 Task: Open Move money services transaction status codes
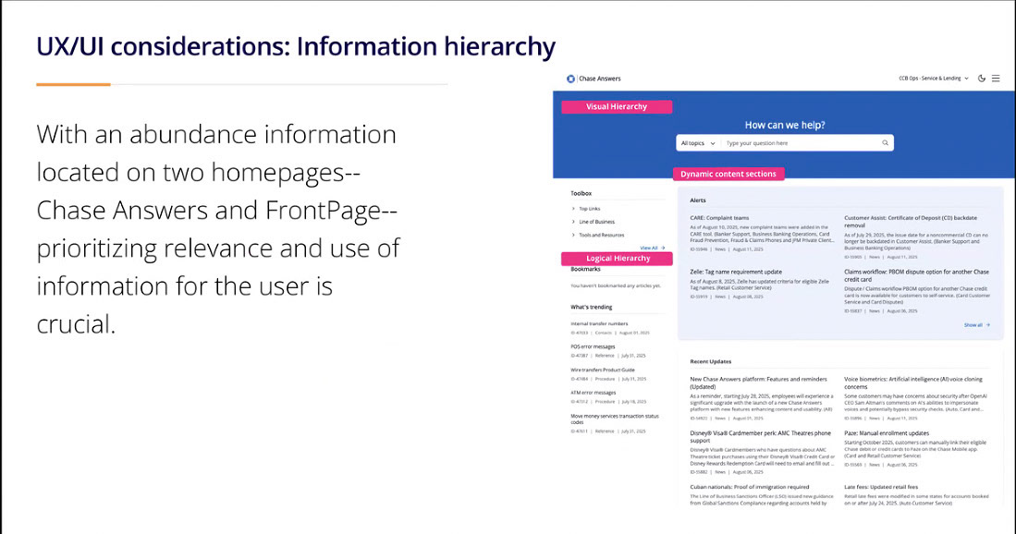614,419
